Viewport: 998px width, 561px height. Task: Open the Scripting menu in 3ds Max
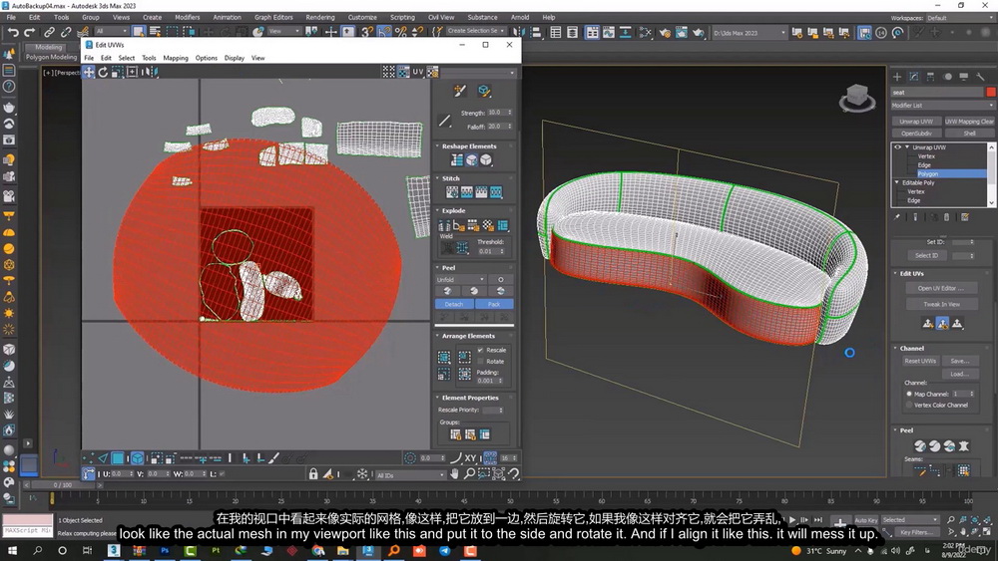(x=402, y=17)
